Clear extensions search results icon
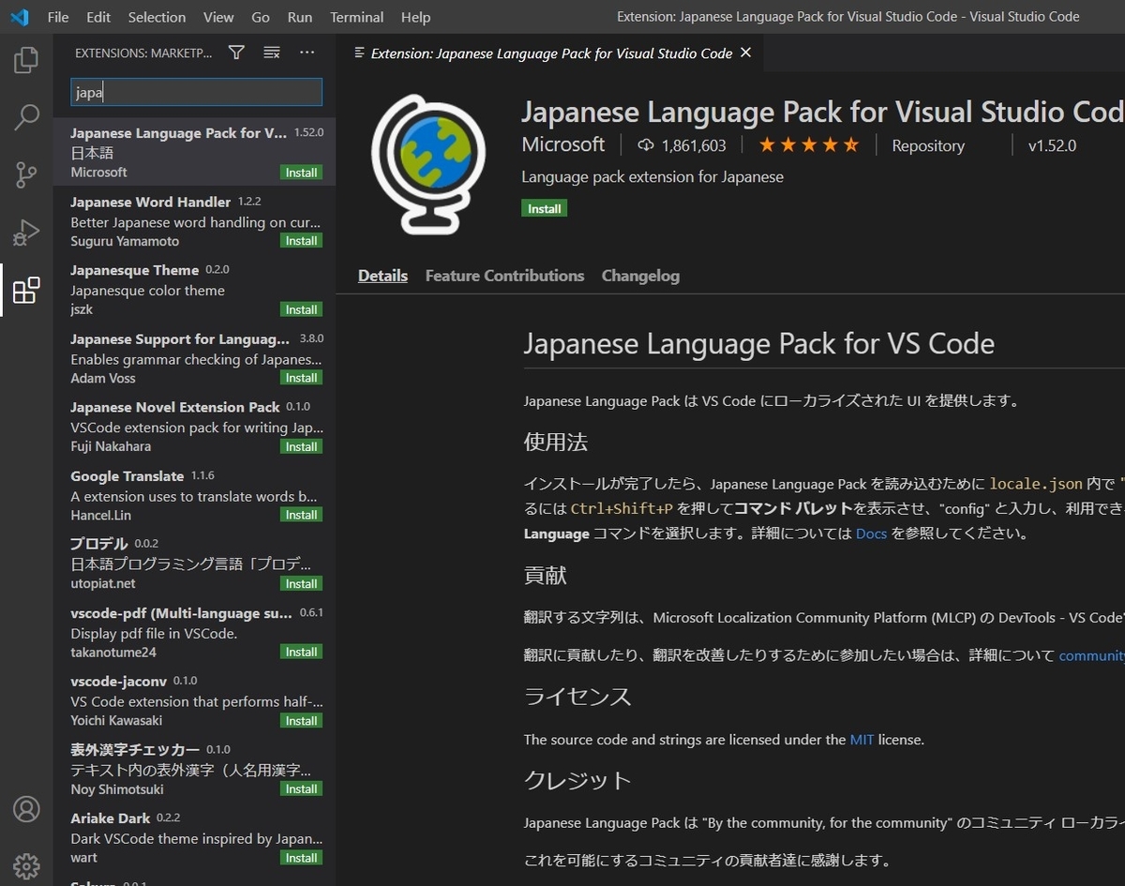Viewport: 1125px width, 886px height. coord(272,53)
